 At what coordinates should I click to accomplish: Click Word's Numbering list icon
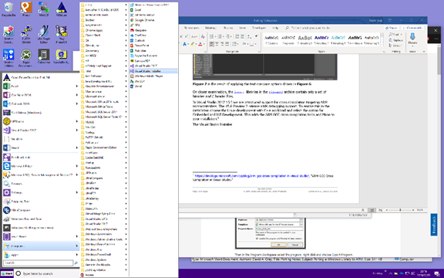(220, 36)
